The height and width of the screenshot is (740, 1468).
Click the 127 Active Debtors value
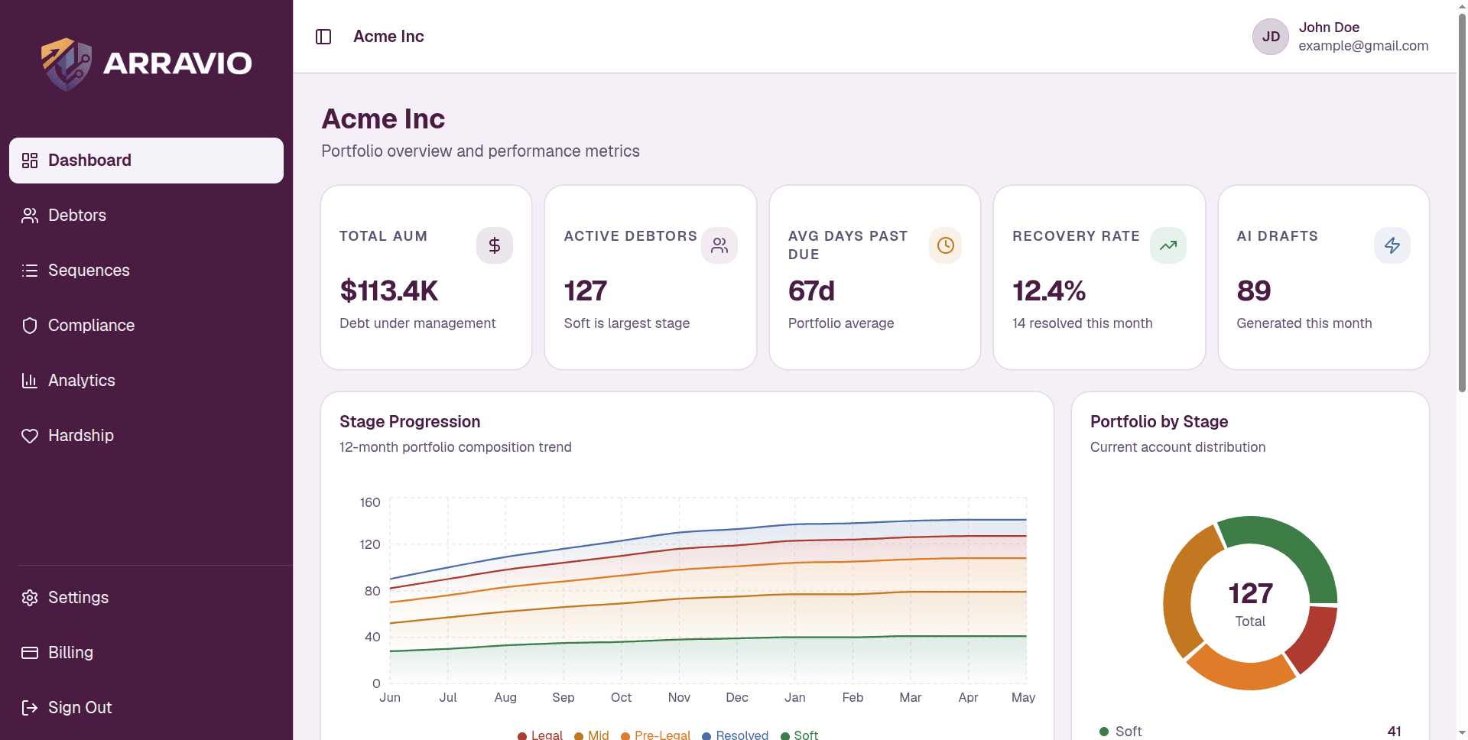point(585,291)
